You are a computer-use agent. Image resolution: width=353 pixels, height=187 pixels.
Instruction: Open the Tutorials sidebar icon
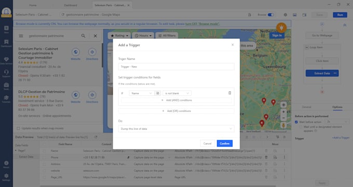point(6,99)
